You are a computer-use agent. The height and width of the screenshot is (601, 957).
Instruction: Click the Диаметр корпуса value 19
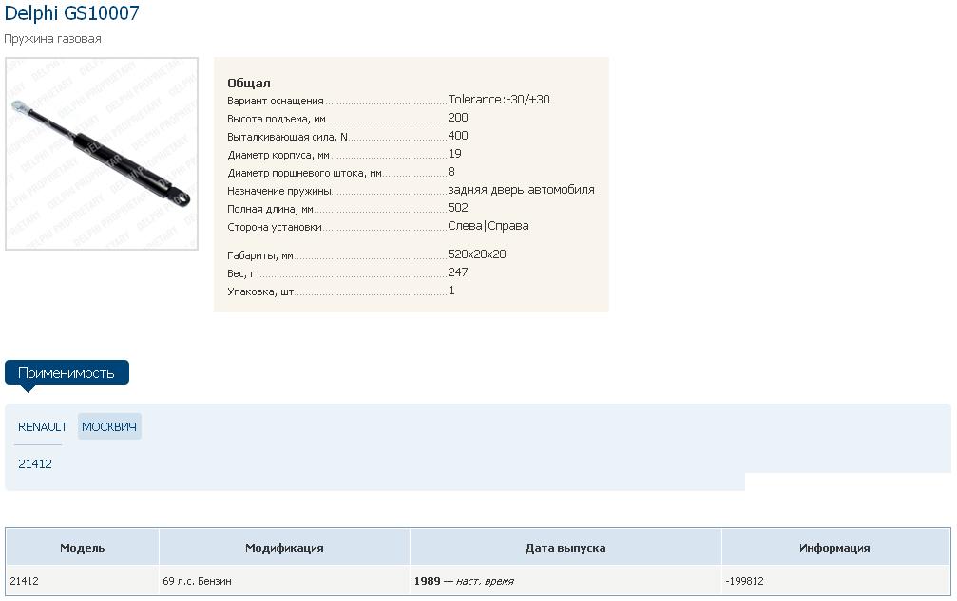click(454, 154)
